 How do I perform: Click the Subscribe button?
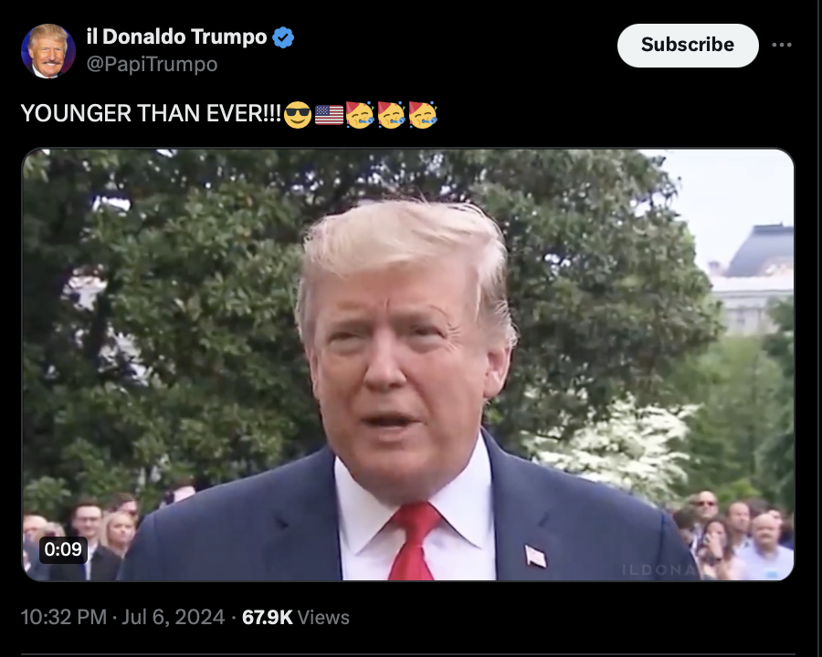pyautogui.click(x=688, y=45)
